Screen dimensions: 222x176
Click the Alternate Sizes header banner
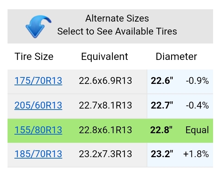110,26
